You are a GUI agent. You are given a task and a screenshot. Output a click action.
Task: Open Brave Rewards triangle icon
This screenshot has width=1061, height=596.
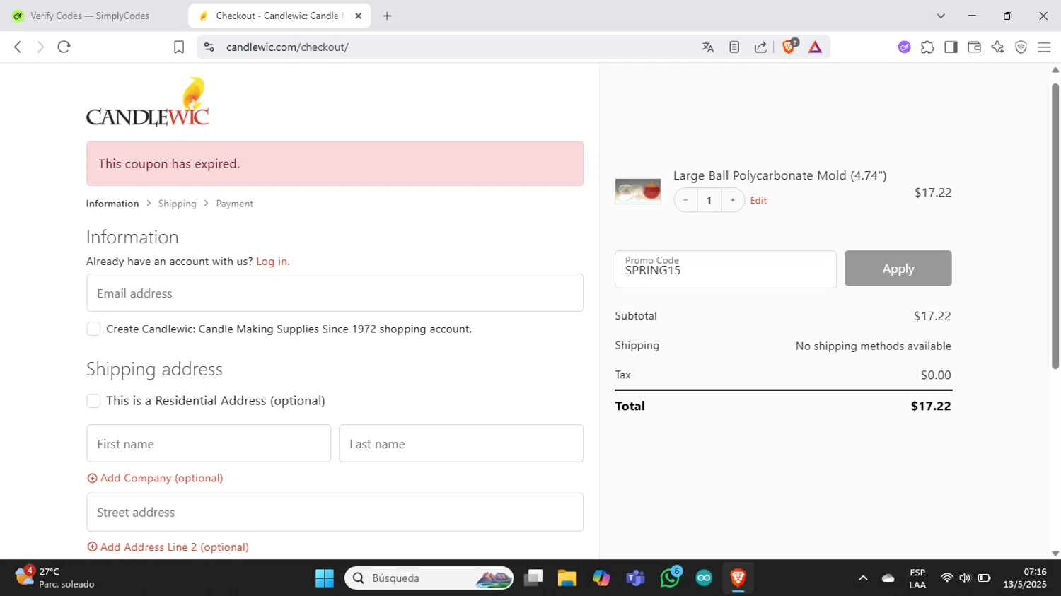tap(815, 47)
